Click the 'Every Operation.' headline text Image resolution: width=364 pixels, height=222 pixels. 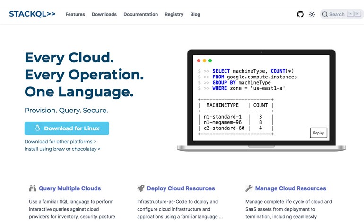point(84,75)
